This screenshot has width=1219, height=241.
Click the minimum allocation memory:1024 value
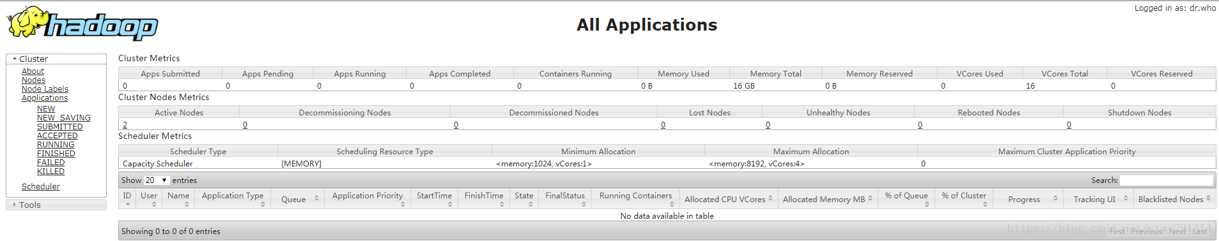pos(544,164)
